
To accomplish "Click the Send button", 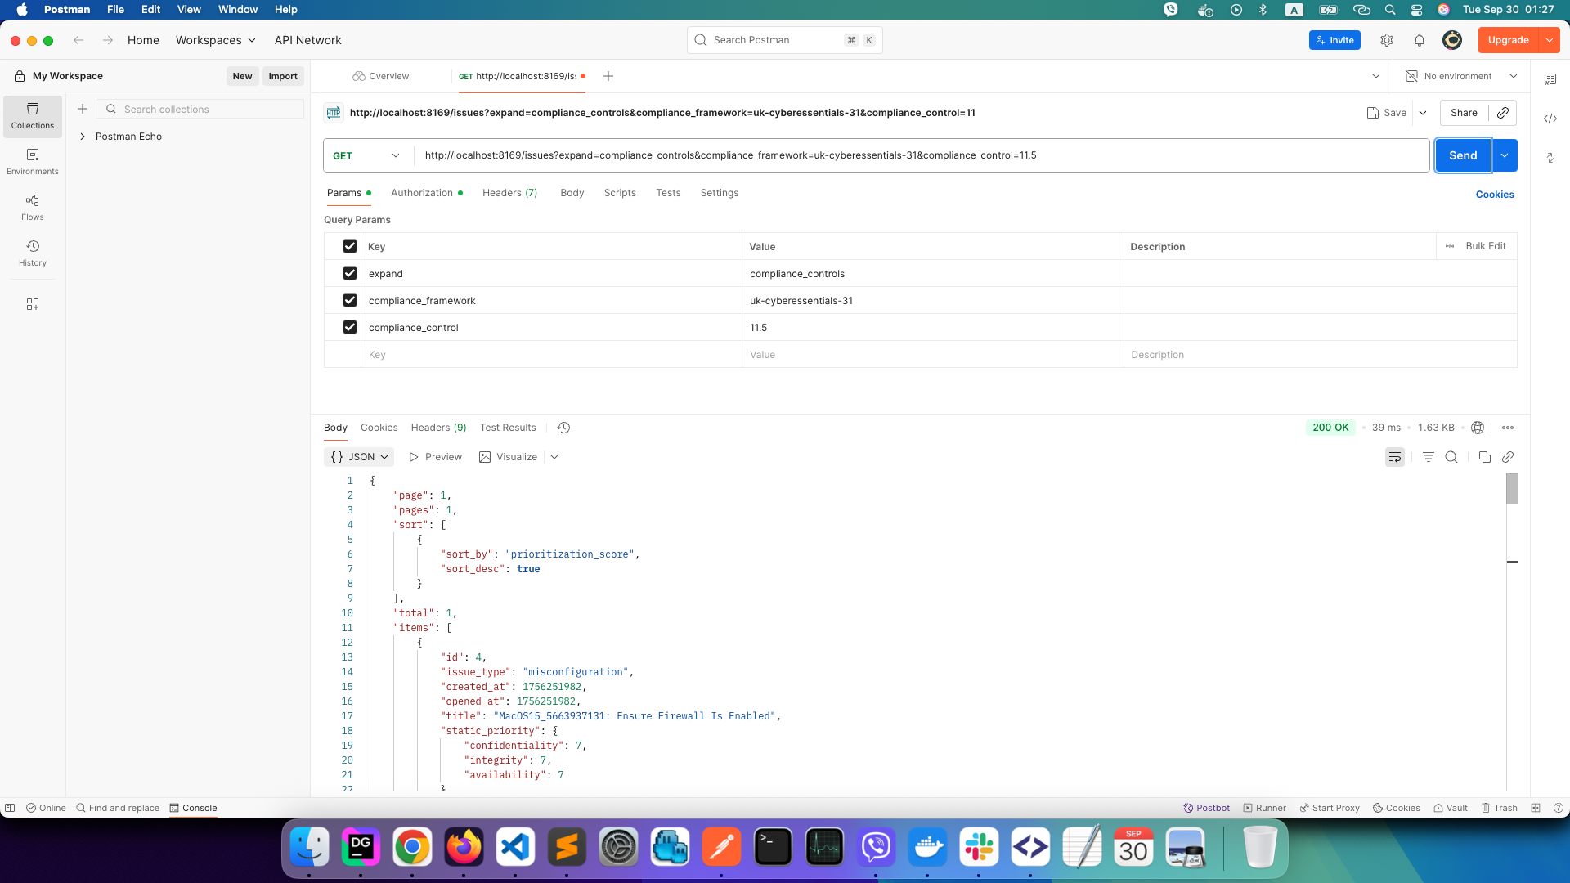I will pyautogui.click(x=1463, y=155).
